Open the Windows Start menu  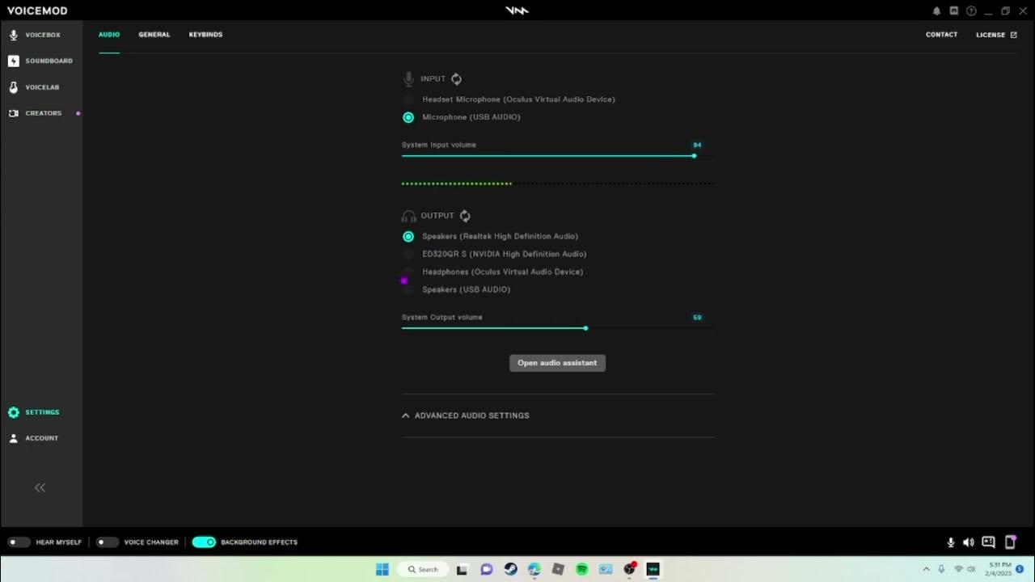[382, 569]
